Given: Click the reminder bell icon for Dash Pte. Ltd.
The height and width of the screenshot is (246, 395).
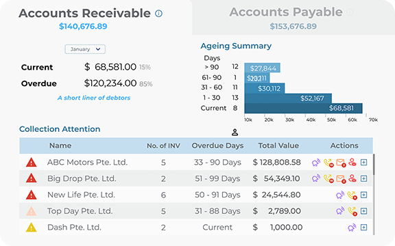Looking at the screenshot, I should [x=352, y=228].
